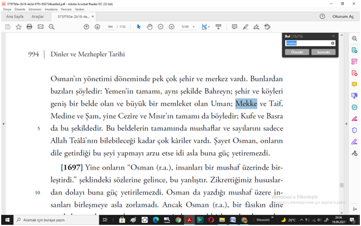The height and width of the screenshot is (226, 361).
Task: Click the volume speaker tray icon
Action: 319,220
